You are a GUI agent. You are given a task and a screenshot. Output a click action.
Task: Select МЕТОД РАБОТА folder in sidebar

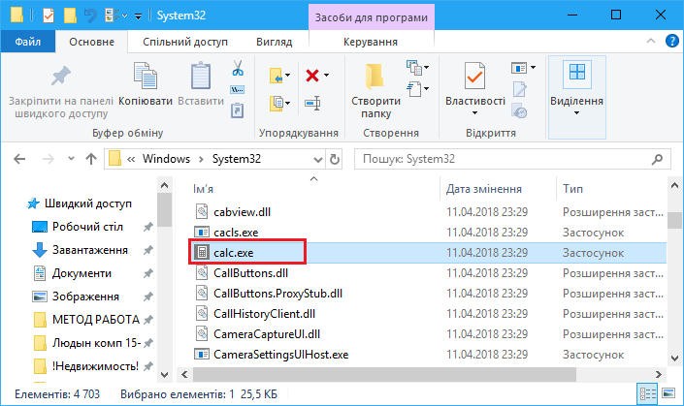pyautogui.click(x=95, y=320)
